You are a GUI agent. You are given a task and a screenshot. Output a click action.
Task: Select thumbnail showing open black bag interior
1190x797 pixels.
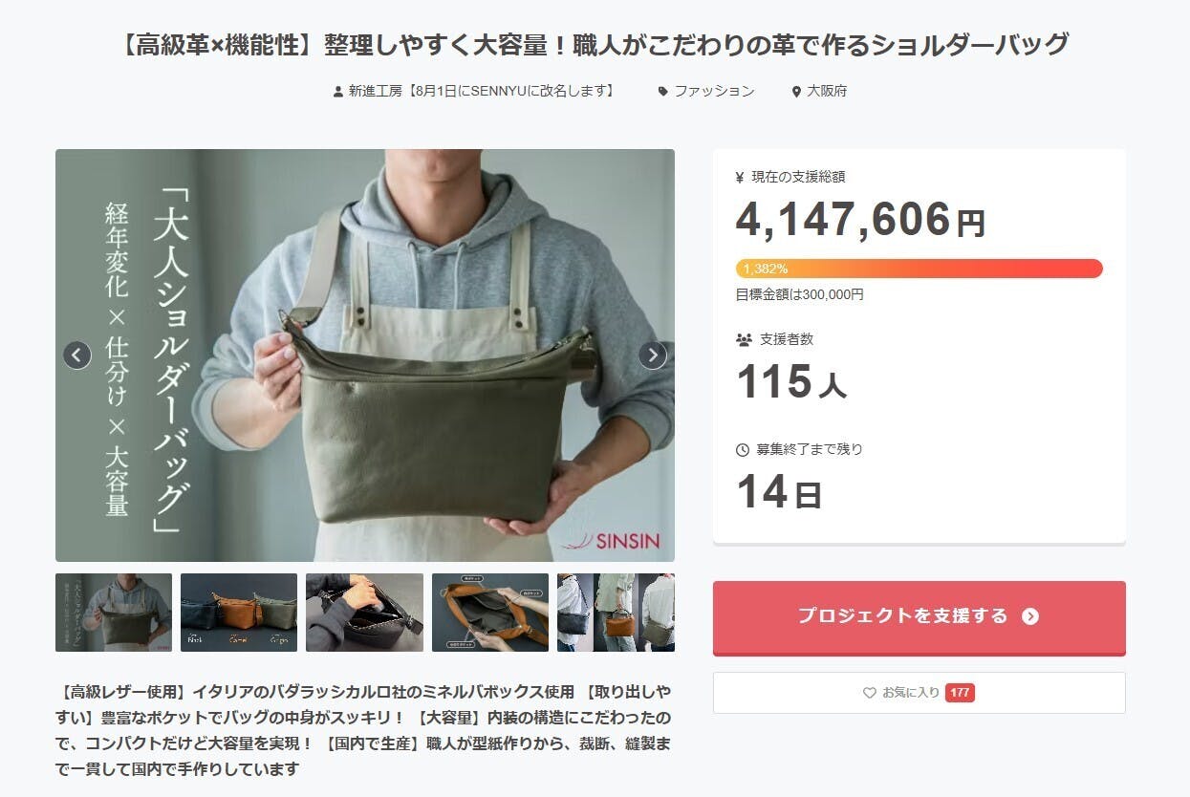(x=364, y=613)
